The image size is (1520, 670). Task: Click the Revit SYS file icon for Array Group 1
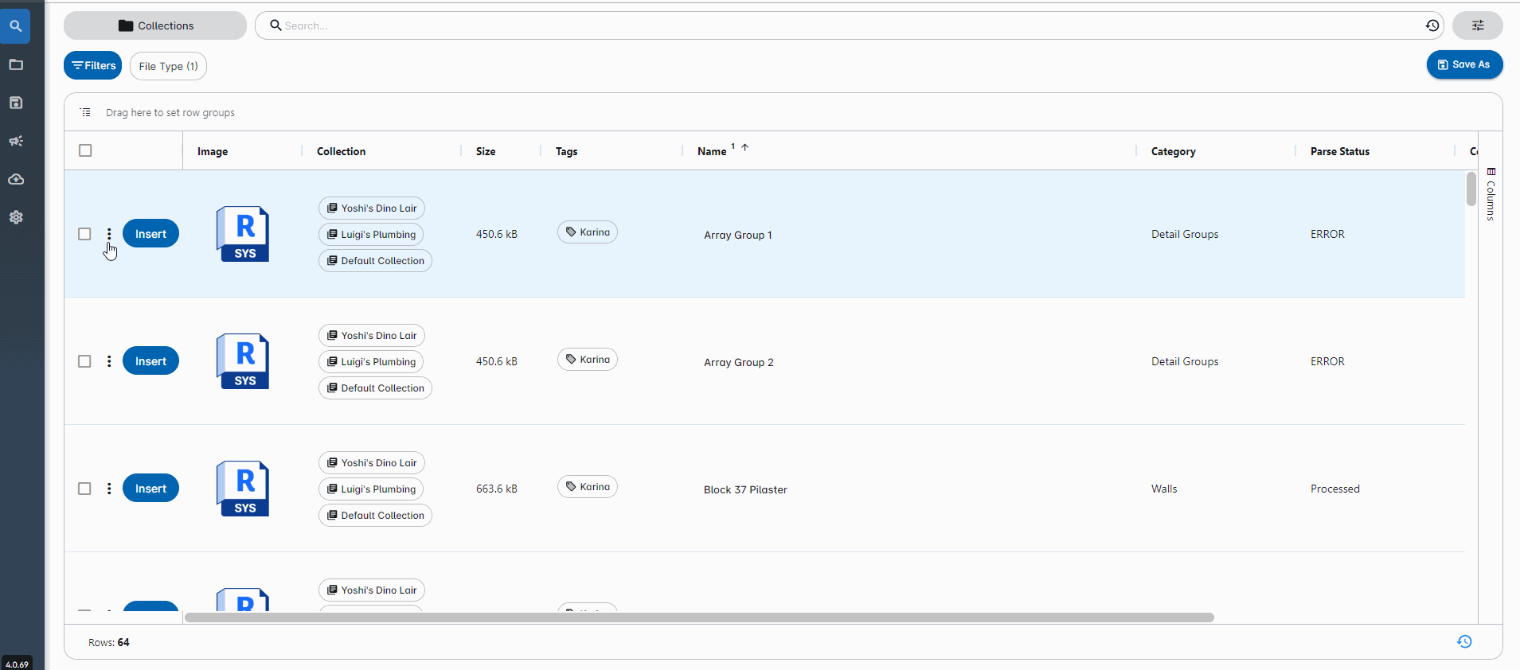[243, 234]
